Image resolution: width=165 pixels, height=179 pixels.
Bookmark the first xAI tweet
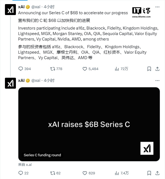click(149, 69)
